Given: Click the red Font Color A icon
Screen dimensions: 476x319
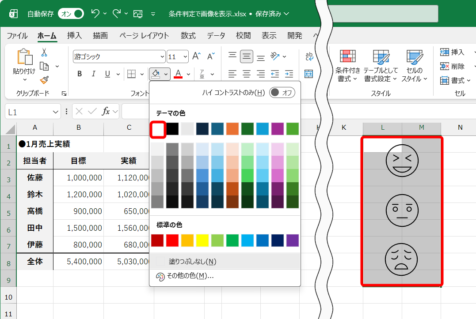Looking at the screenshot, I should [178, 74].
